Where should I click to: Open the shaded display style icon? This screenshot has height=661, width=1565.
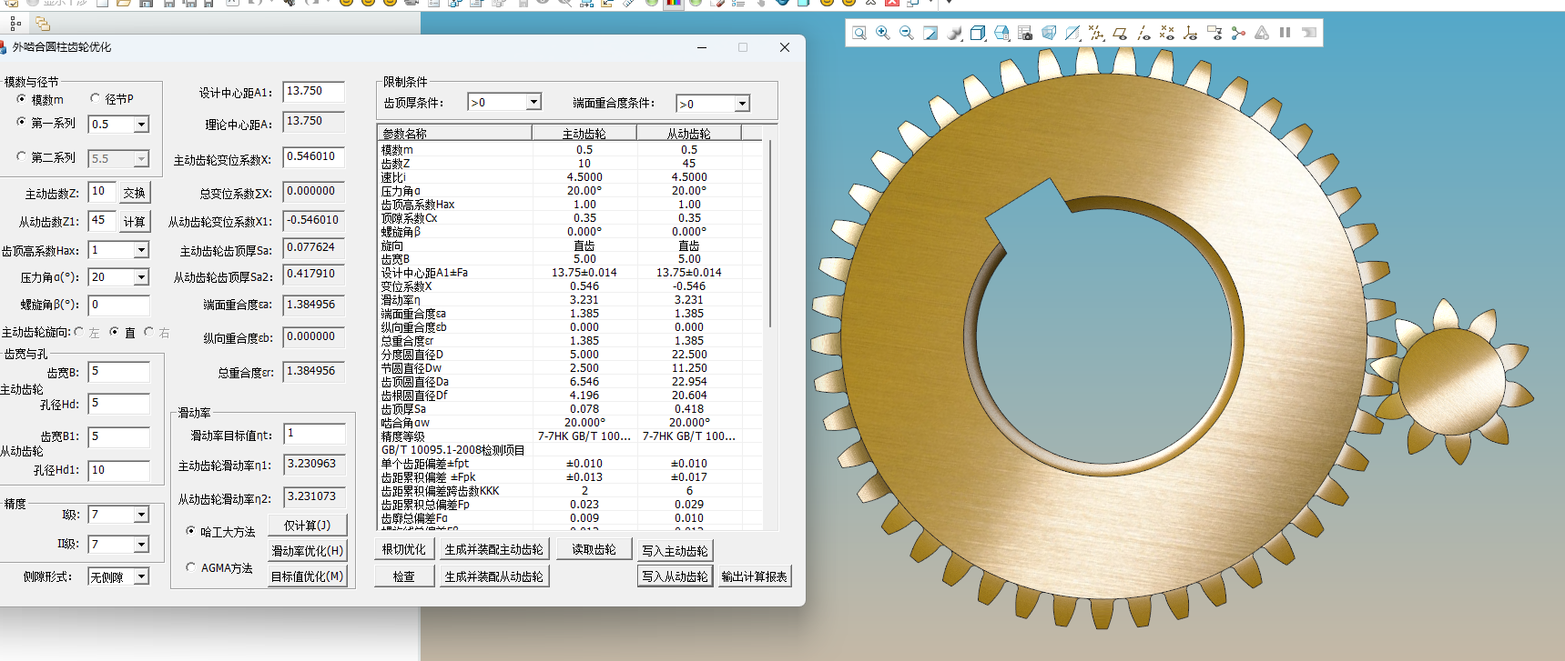954,33
